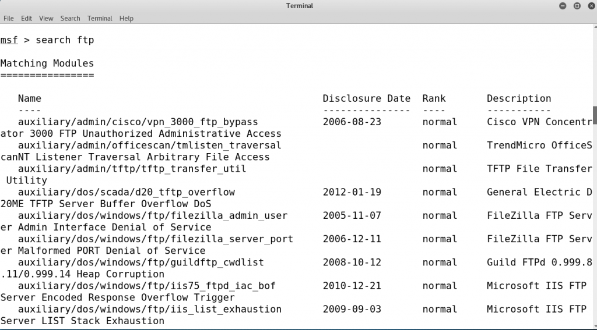The height and width of the screenshot is (330, 597).
Task: Click the Disclosure Date column header
Action: (367, 98)
